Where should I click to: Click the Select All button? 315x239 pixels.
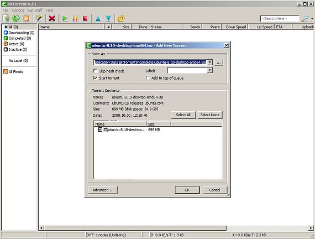(x=183, y=115)
